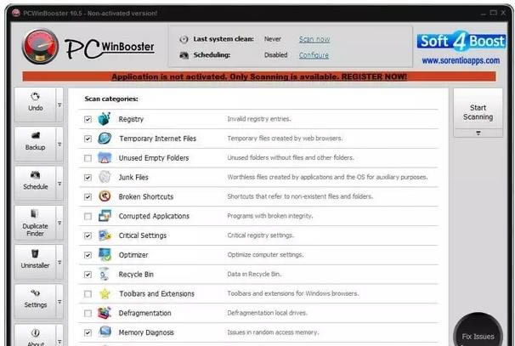Click the Defragmentation icon
The height and width of the screenshot is (346, 515).
pyautogui.click(x=105, y=313)
